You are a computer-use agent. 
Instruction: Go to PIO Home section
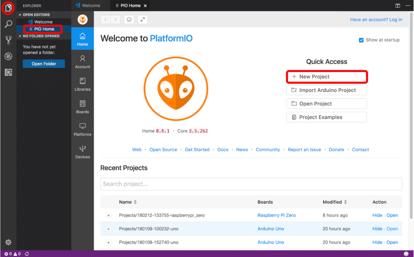tap(82, 39)
